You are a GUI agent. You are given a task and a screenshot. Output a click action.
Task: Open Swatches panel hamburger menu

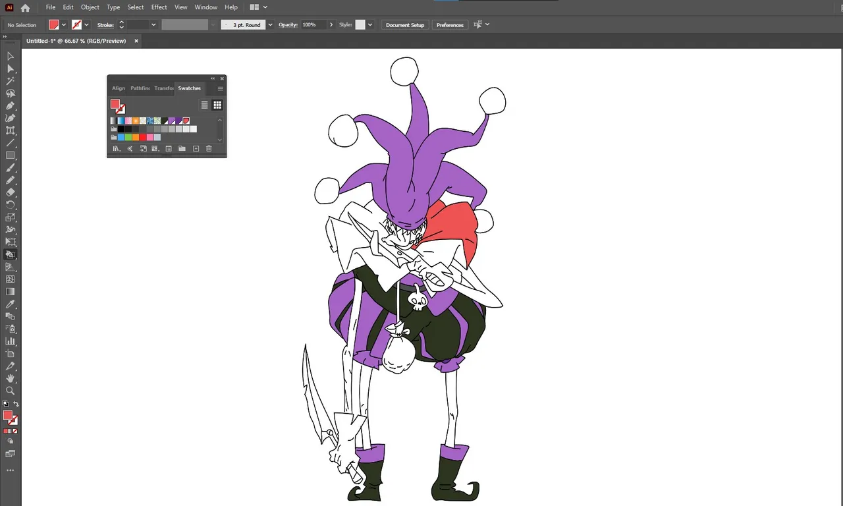tap(220, 88)
